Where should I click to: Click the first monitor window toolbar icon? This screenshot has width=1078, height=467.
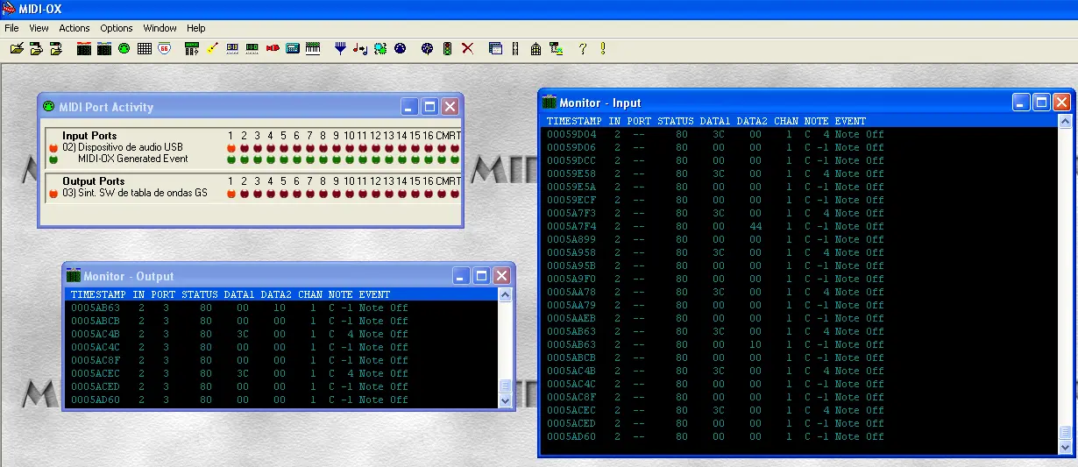tap(84, 49)
